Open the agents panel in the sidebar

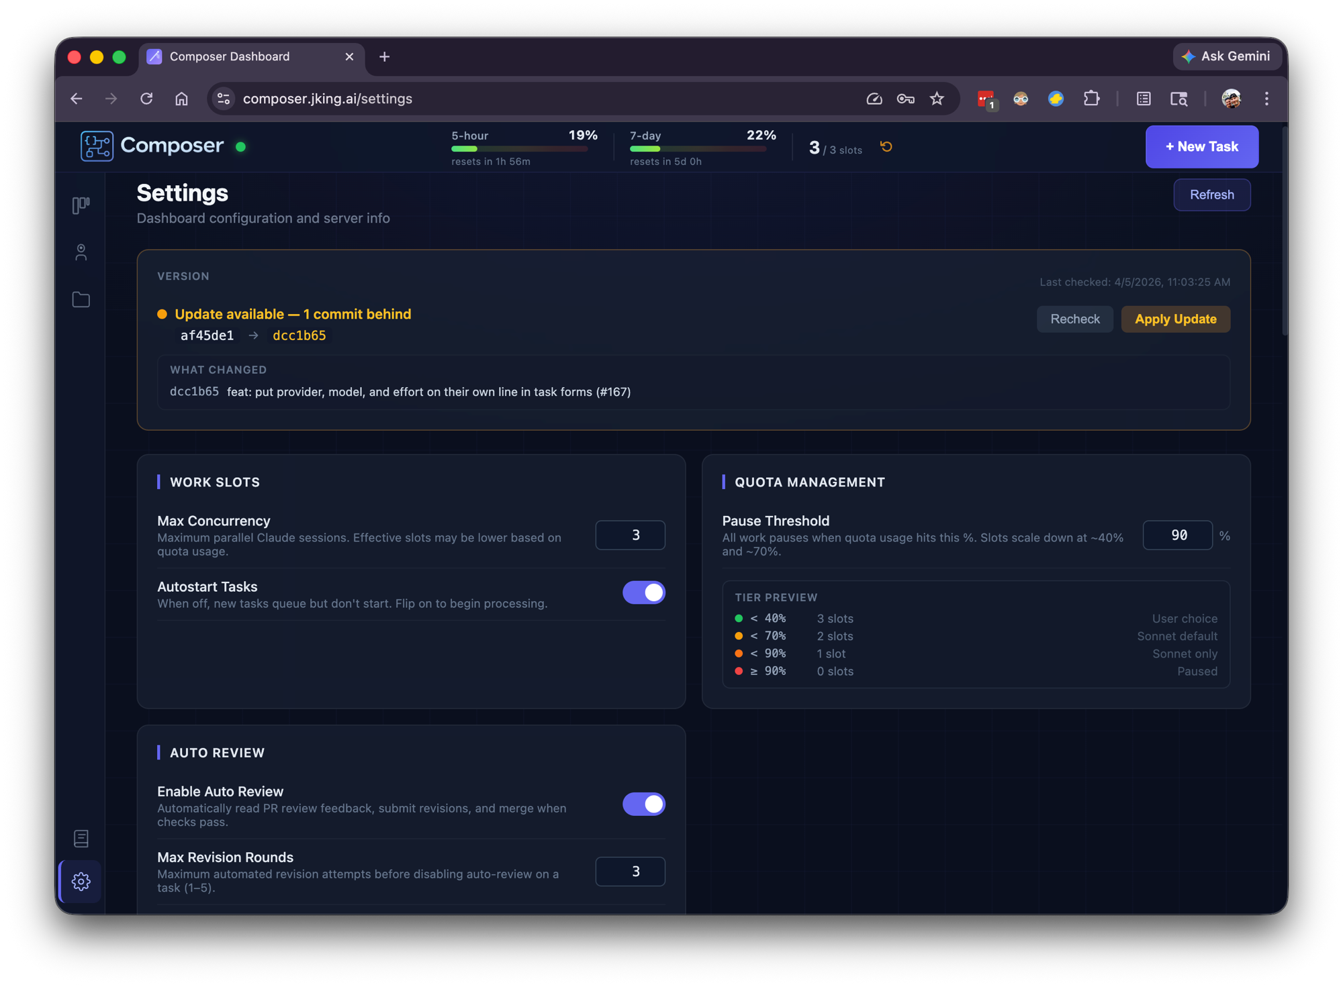81,252
